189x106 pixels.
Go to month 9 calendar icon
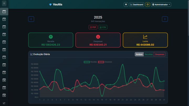coord(4,72)
